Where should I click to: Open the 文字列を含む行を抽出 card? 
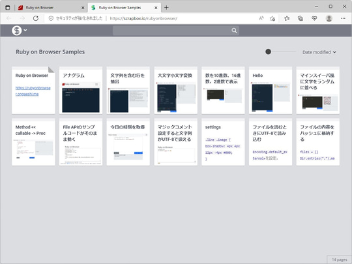click(128, 90)
